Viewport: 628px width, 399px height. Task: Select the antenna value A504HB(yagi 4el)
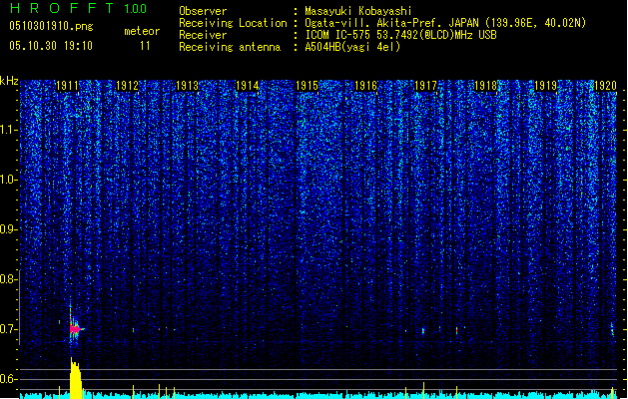coord(352,47)
